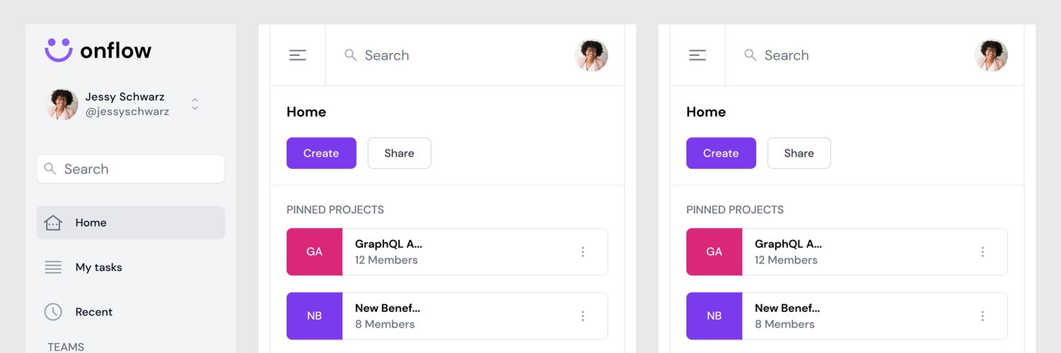Click the onflow smiley logo in sidebar
Screen dimensions: 1061x353
click(59, 49)
